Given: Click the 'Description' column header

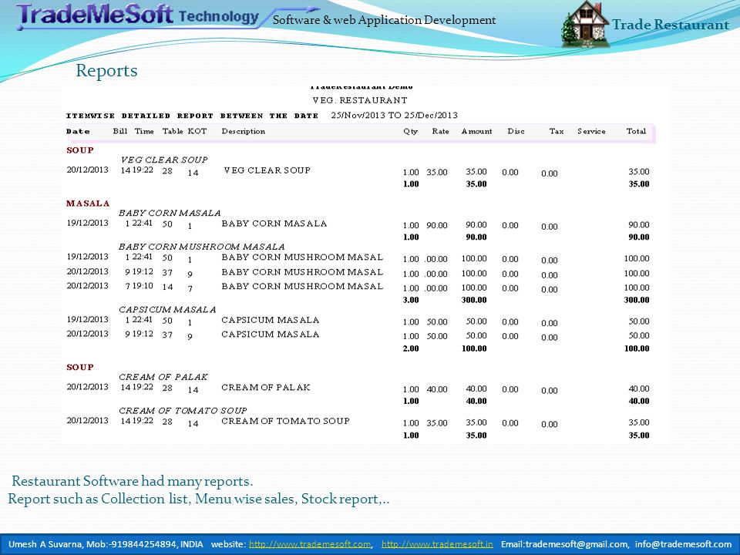Looking at the screenshot, I should coord(243,131).
